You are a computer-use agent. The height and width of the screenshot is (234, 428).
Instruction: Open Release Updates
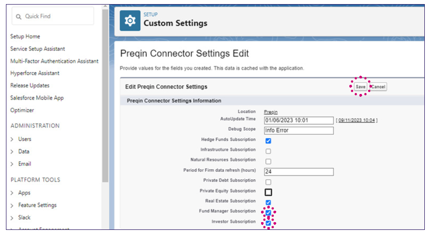click(x=30, y=86)
